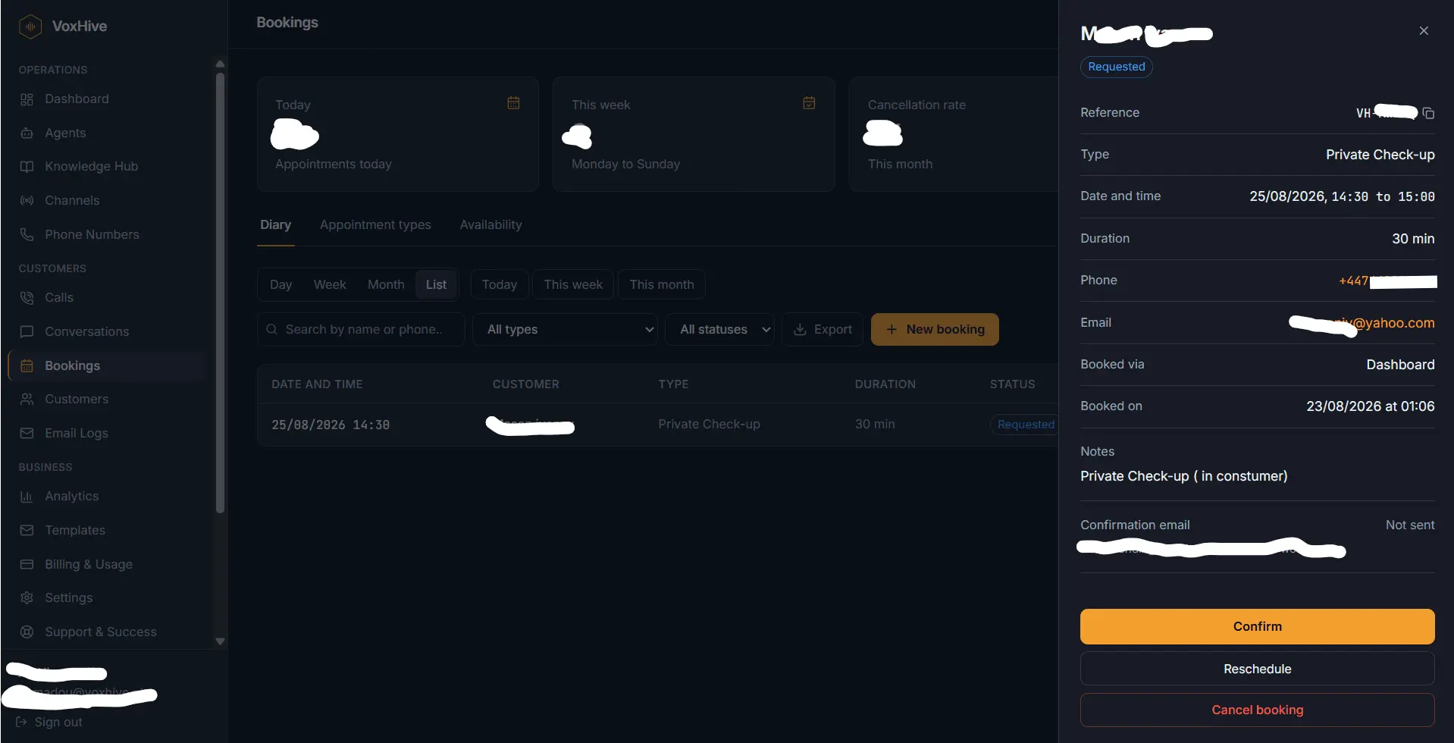Screen dimensions: 1454x743
Task: Open Settings in the sidebar
Action: [x=68, y=597]
